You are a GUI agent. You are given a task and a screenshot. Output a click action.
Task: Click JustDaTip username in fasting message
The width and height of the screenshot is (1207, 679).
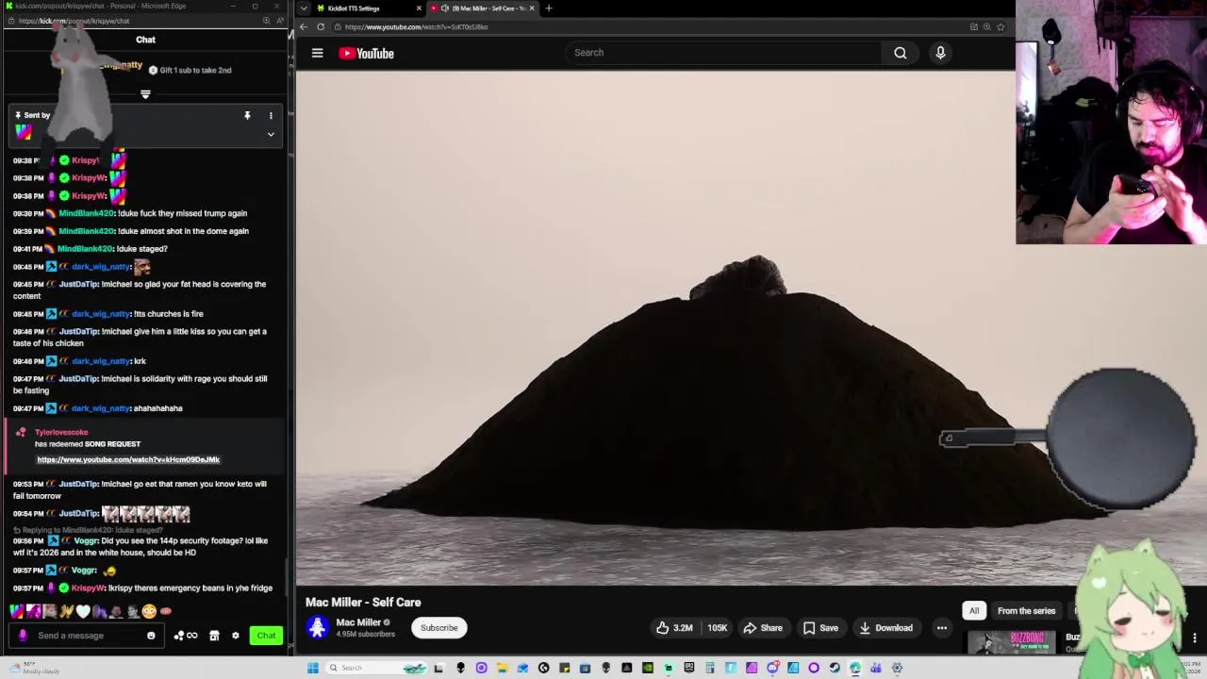tap(79, 378)
